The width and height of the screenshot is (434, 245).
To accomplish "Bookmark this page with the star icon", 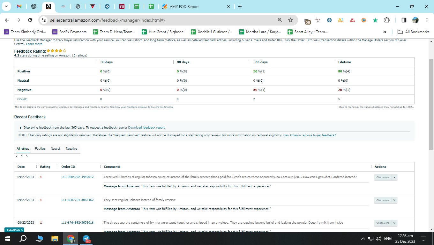I will [x=290, y=20].
